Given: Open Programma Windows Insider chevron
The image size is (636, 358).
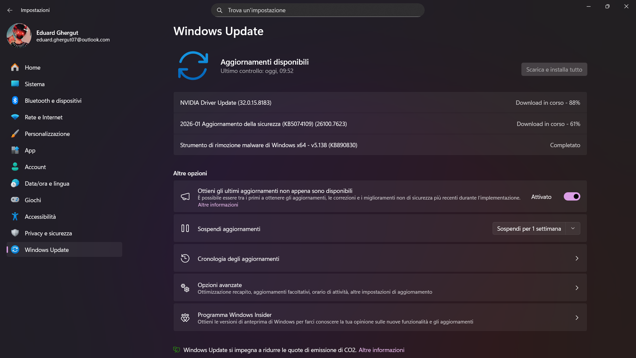Looking at the screenshot, I should 577,318.
